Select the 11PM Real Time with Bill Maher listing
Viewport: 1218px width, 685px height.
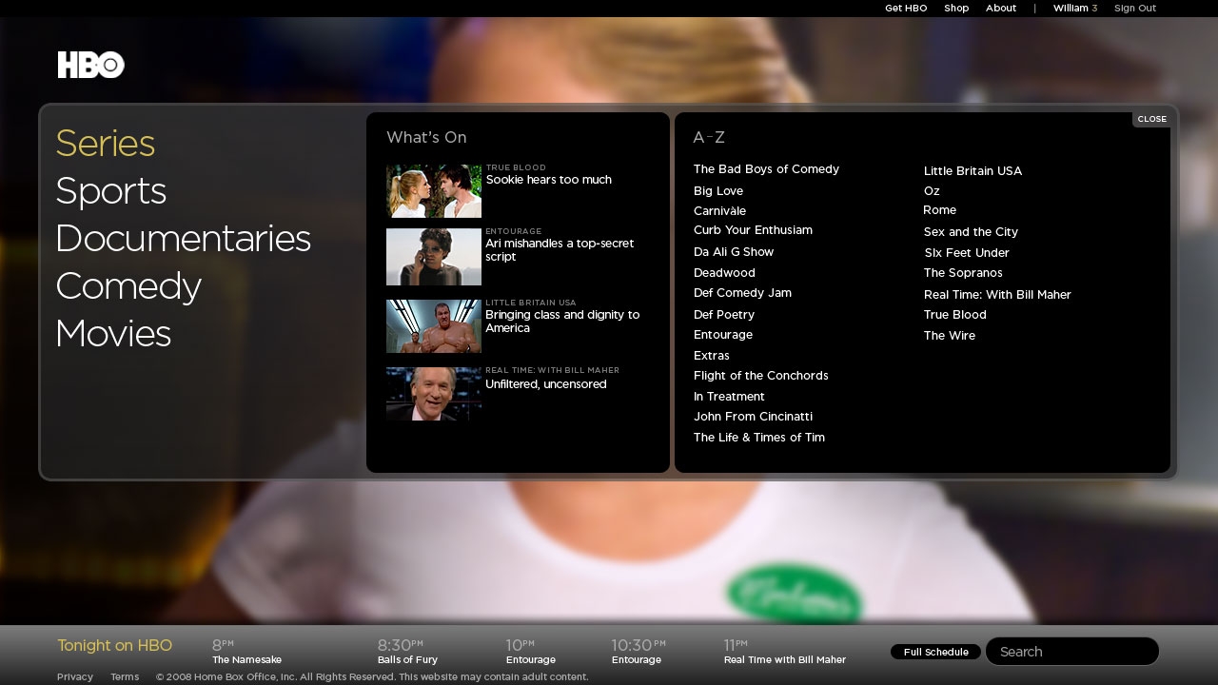pyautogui.click(x=785, y=652)
